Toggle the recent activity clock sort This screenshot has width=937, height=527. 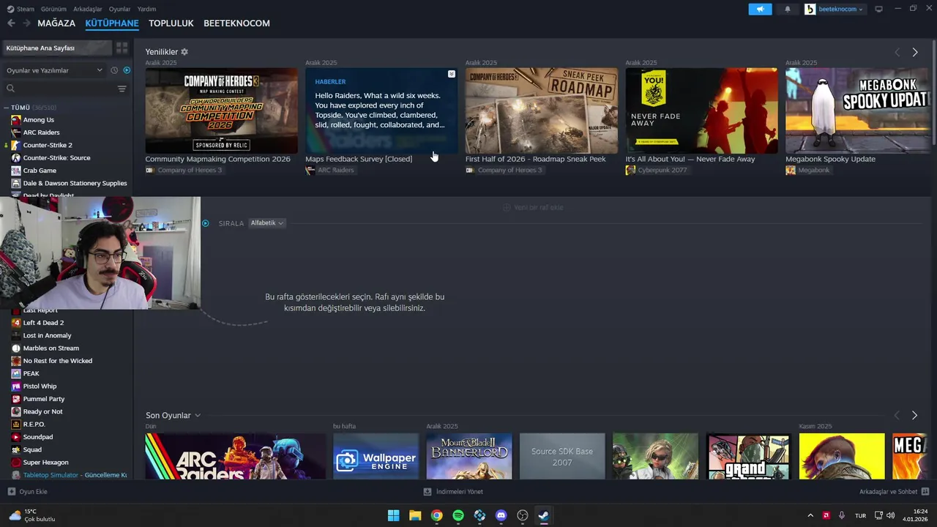[114, 70]
